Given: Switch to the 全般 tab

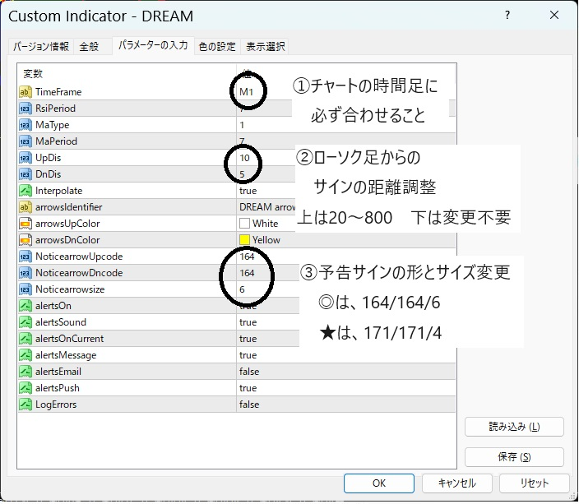Looking at the screenshot, I should 89,47.
